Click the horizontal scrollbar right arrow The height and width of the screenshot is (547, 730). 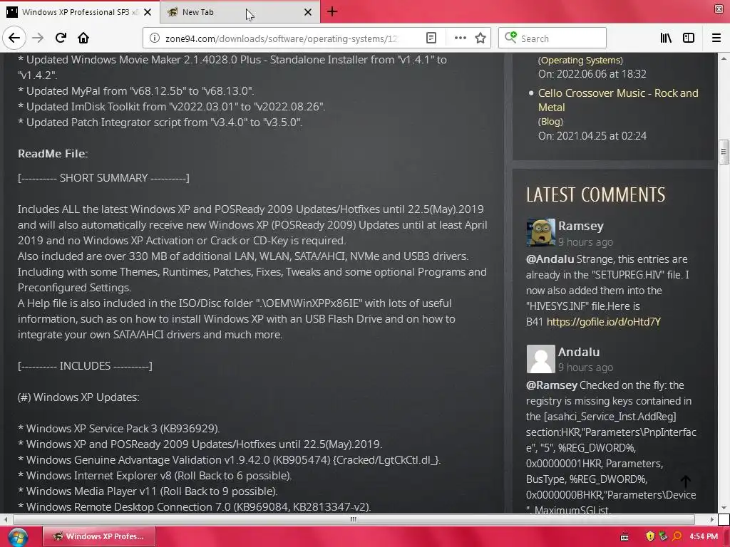pyautogui.click(x=712, y=519)
